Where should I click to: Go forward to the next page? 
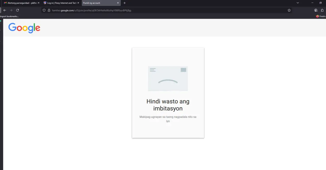(11, 10)
